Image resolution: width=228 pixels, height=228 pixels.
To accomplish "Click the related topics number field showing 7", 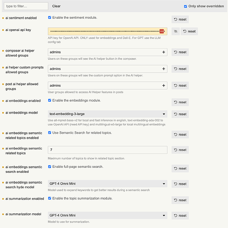I will 108,150.
